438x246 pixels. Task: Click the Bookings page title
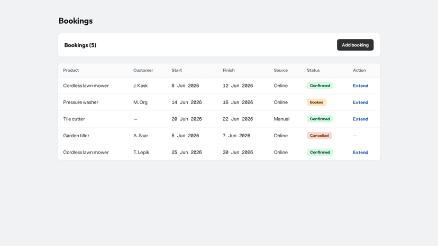[76, 21]
